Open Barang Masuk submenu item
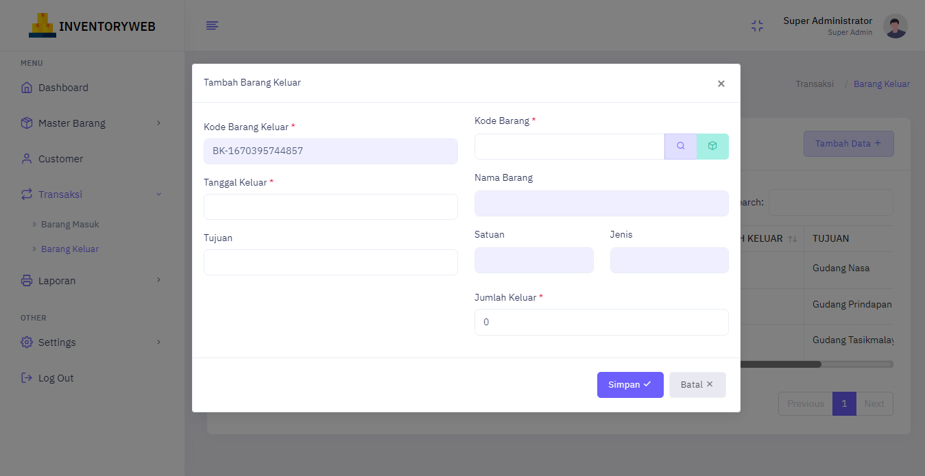The height and width of the screenshot is (476, 925). (70, 225)
